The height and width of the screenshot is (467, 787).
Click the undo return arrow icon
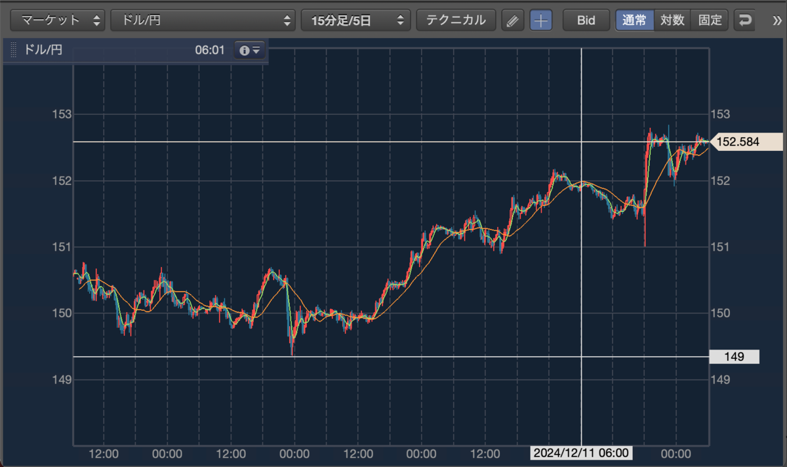click(744, 20)
